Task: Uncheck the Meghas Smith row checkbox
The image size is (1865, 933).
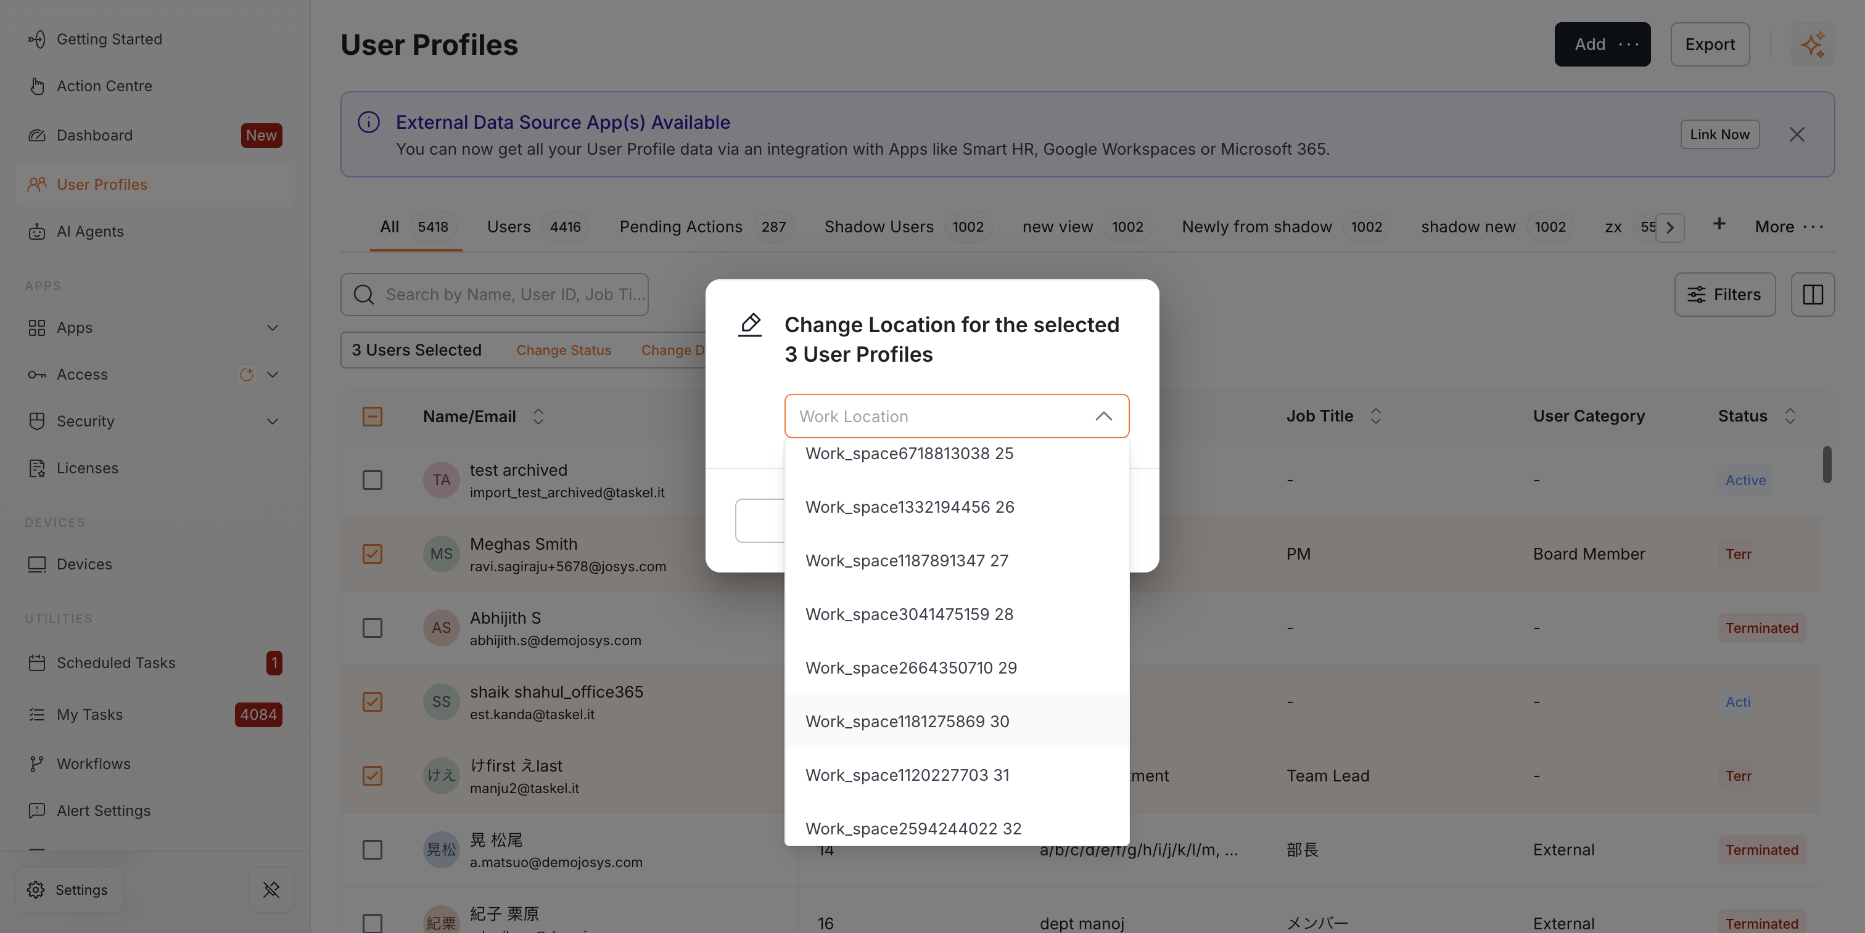Action: [372, 554]
